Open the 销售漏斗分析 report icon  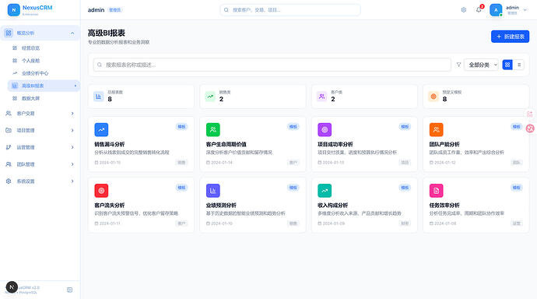point(101,130)
